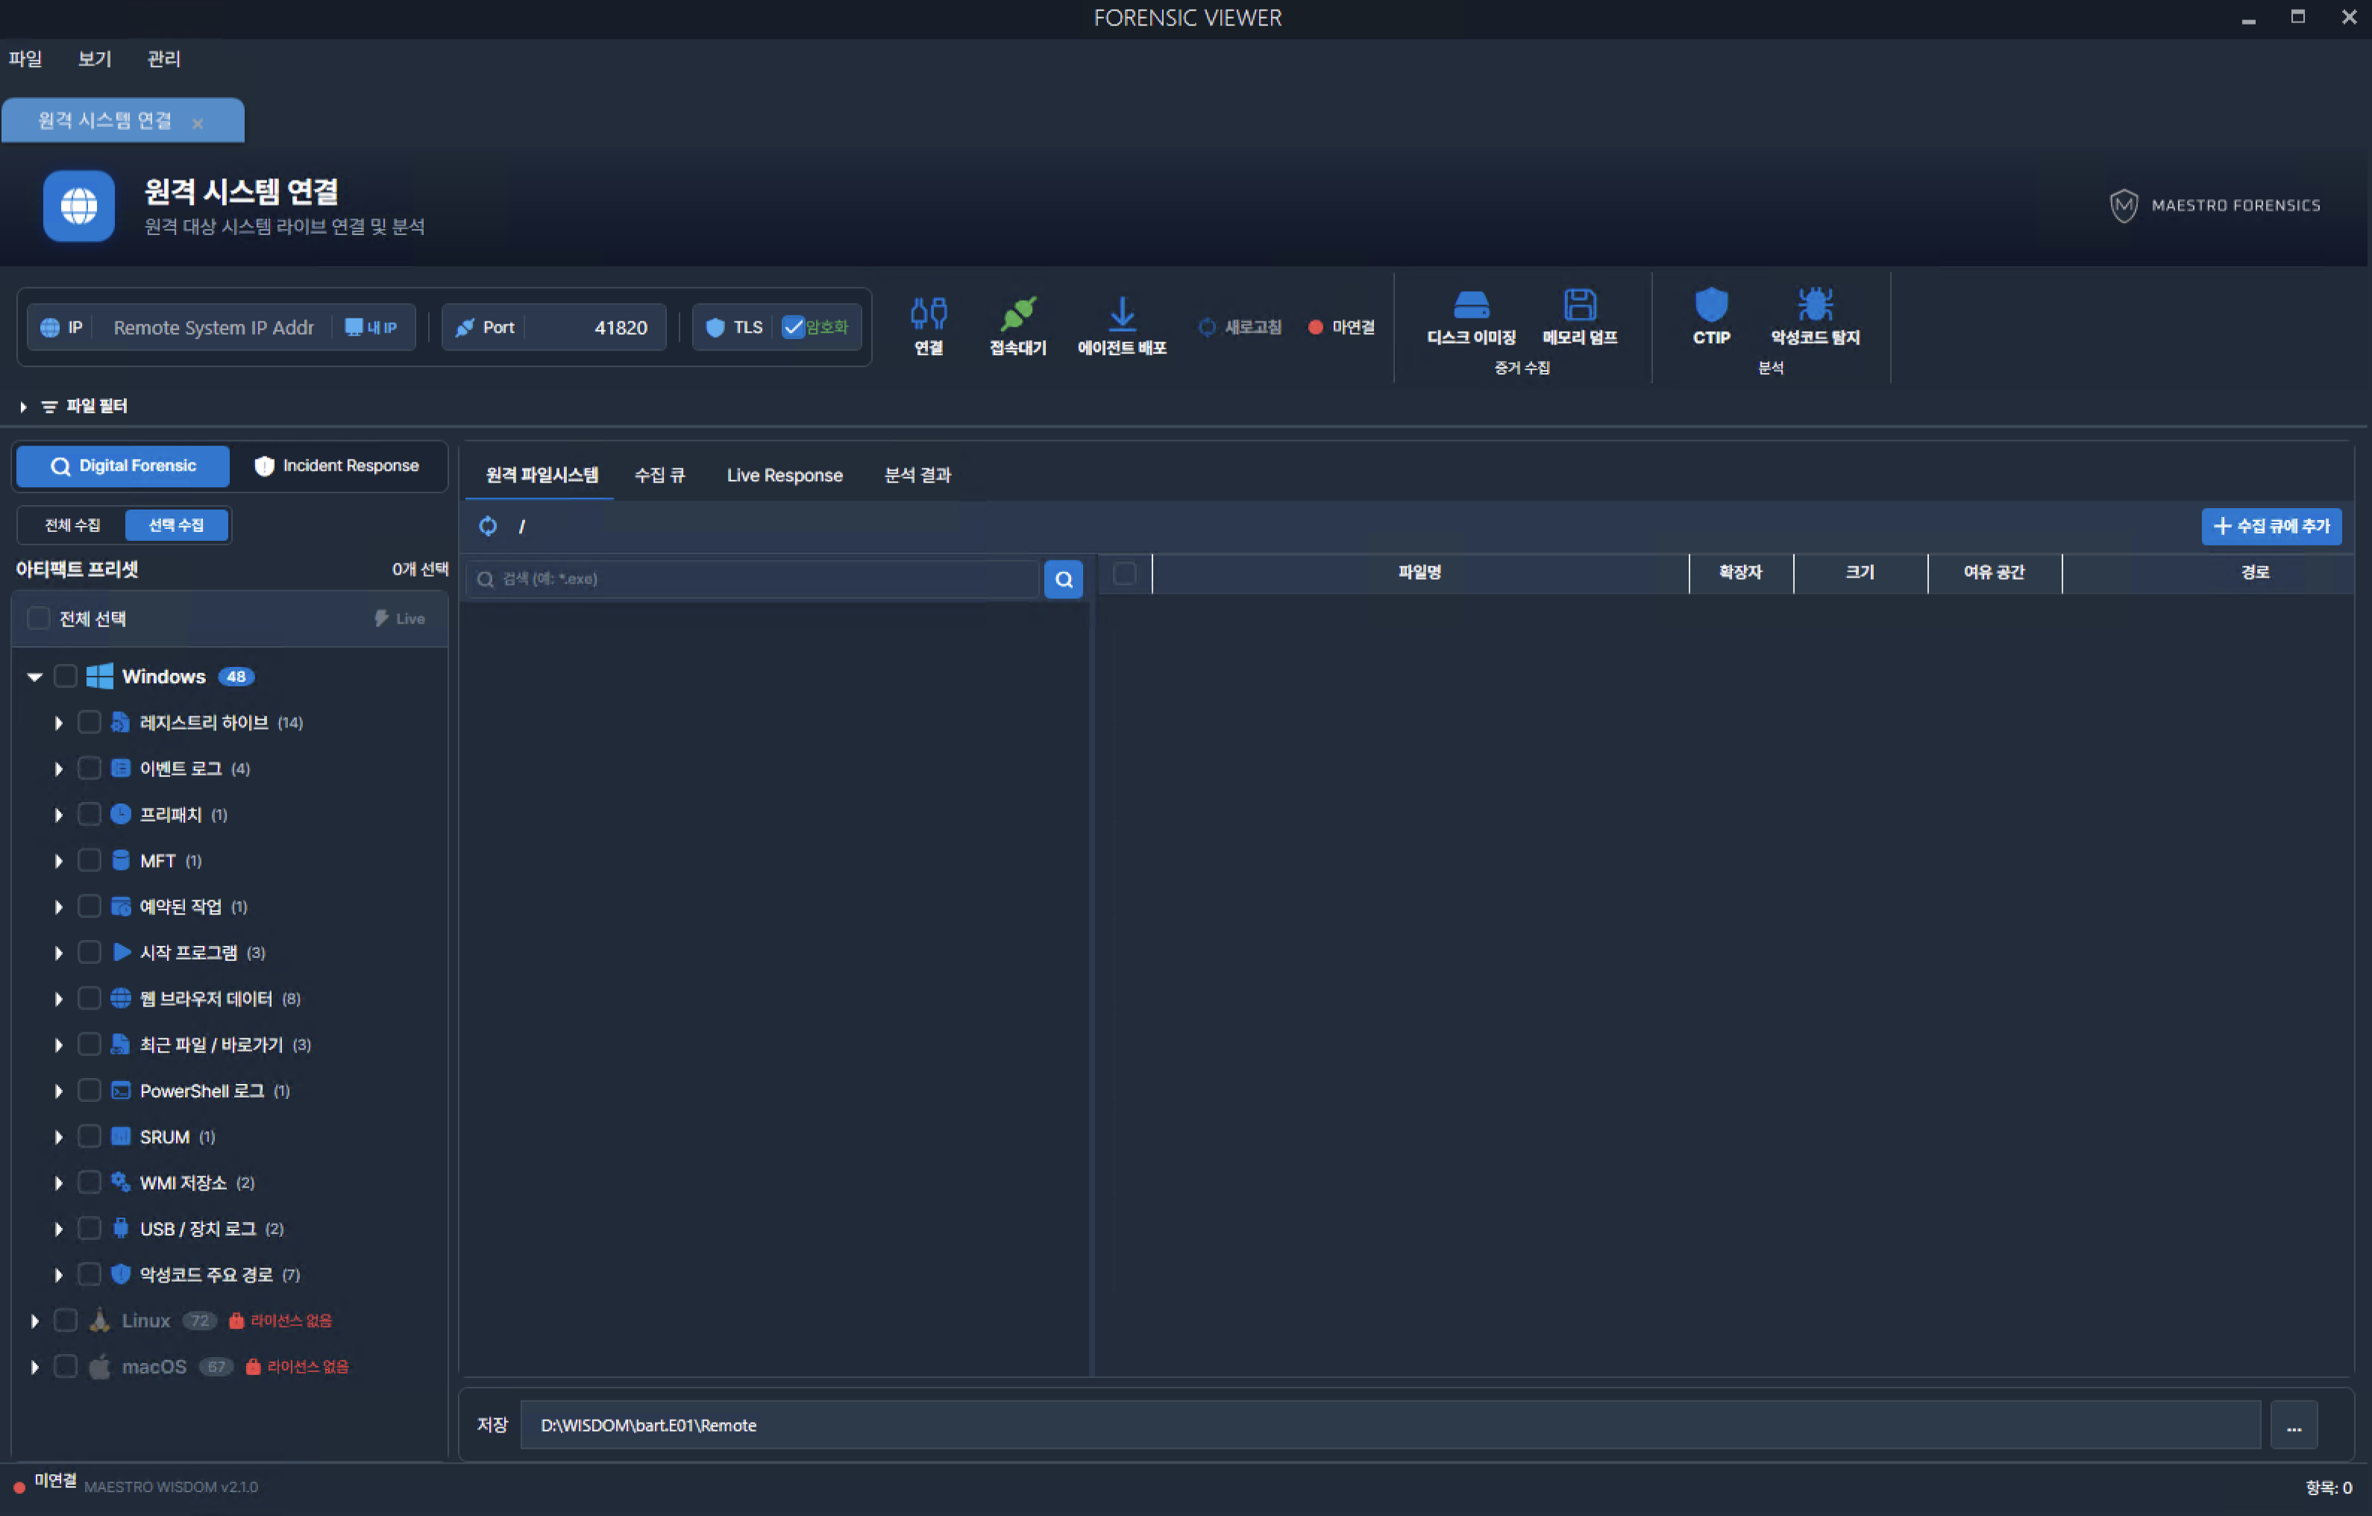Click the 수집 큐에 추가 button

pyautogui.click(x=2271, y=526)
